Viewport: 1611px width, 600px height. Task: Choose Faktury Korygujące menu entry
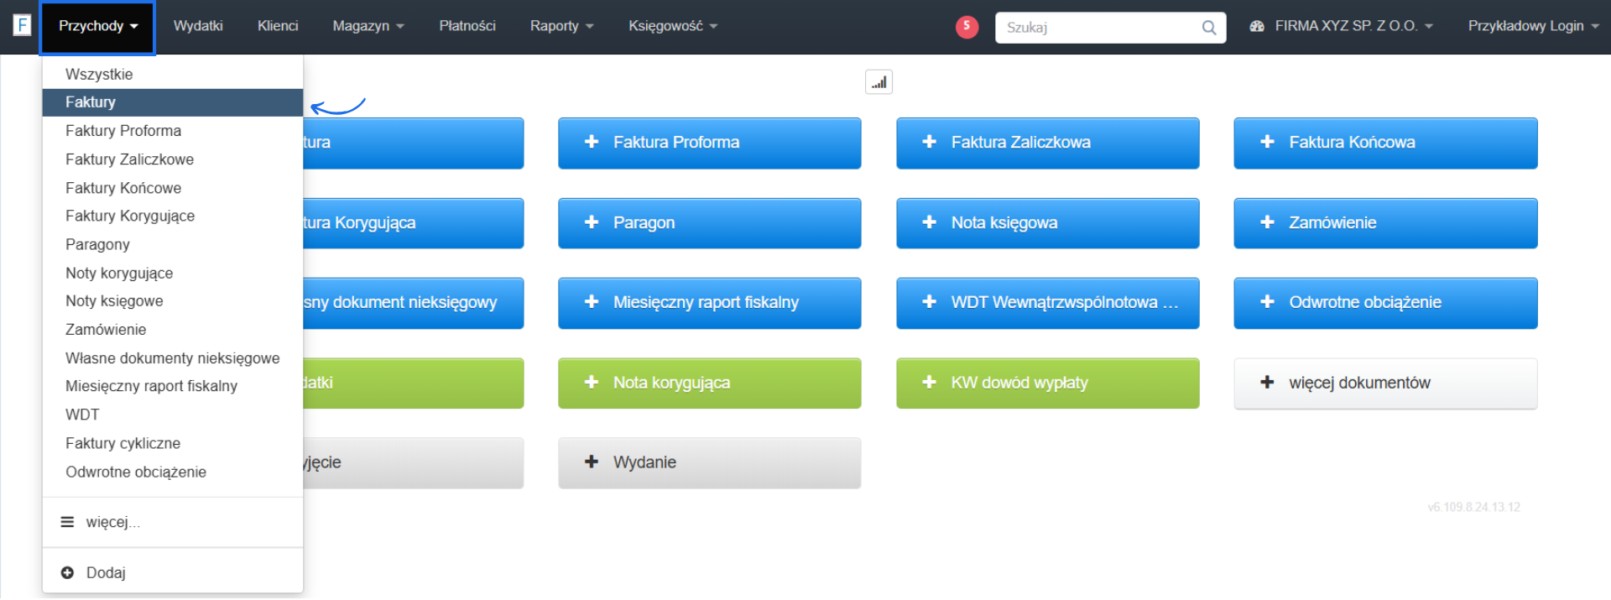(173, 216)
